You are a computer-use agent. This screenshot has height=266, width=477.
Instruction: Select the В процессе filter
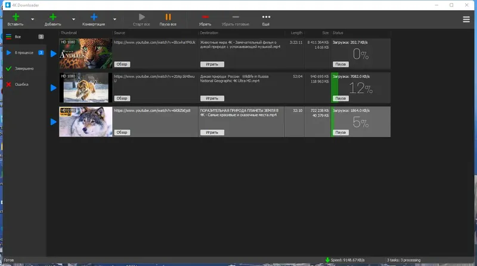click(24, 53)
